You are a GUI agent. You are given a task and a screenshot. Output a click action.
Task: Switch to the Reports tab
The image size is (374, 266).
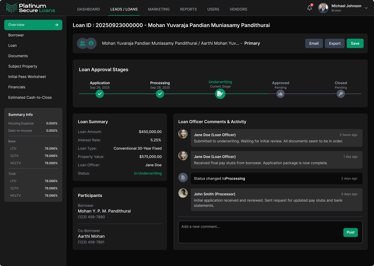pos(189,9)
